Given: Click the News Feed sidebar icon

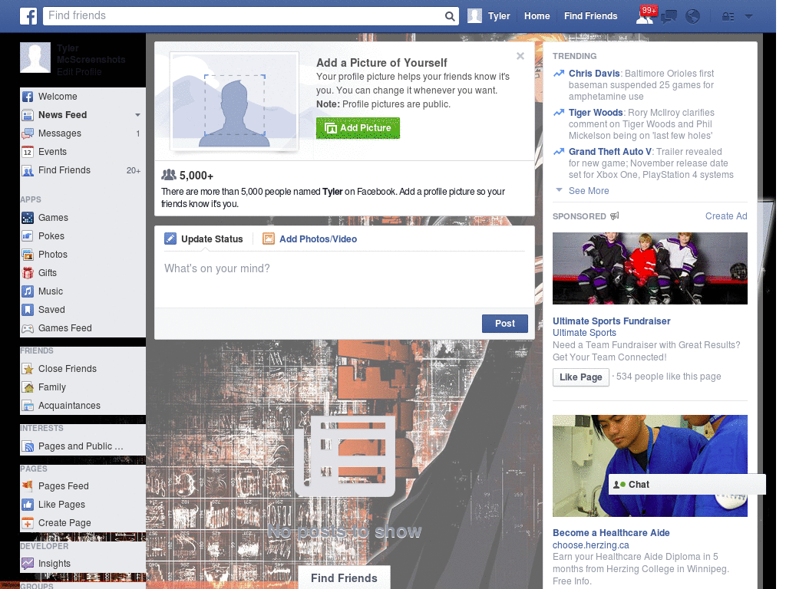Looking at the screenshot, I should coord(28,115).
